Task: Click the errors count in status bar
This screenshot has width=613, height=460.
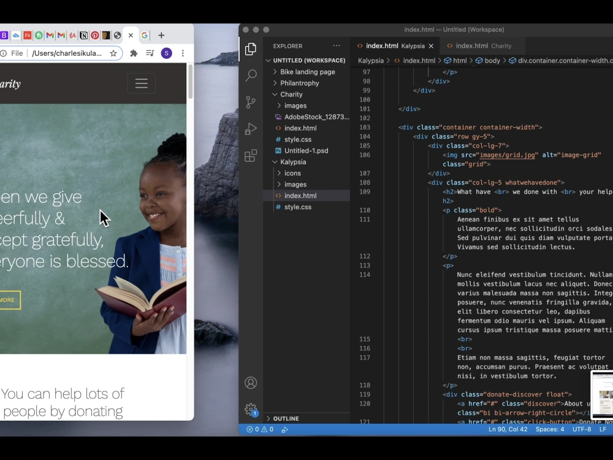Action: point(253,429)
